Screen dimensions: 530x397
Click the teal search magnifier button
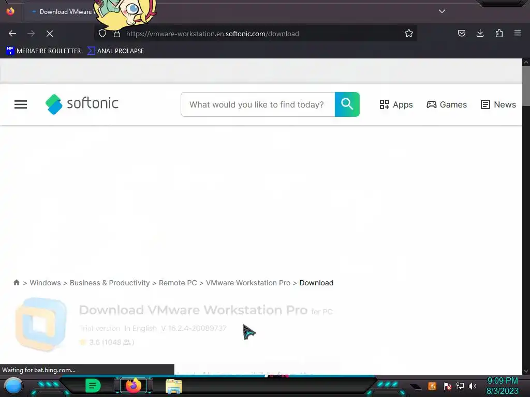pyautogui.click(x=347, y=104)
